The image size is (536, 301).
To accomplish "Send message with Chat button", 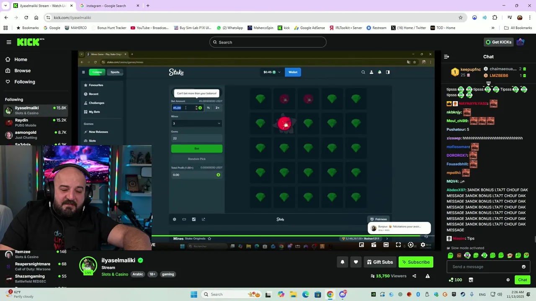I will click(x=523, y=280).
